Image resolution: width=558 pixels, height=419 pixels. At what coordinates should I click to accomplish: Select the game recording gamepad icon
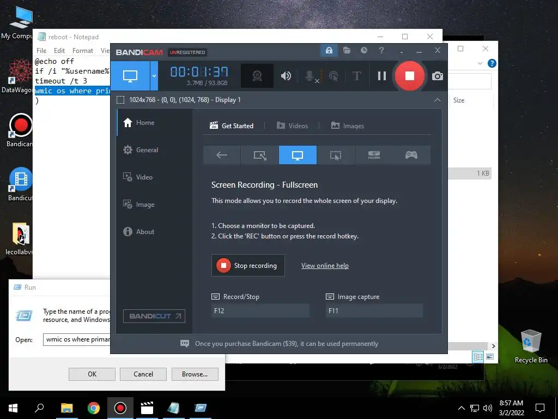pos(411,155)
